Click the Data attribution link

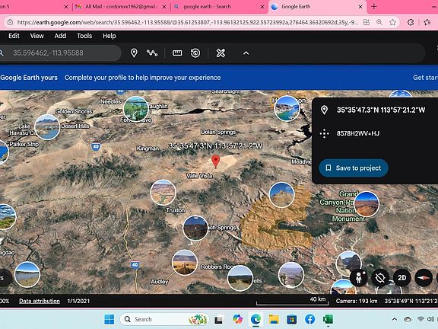pos(40,301)
